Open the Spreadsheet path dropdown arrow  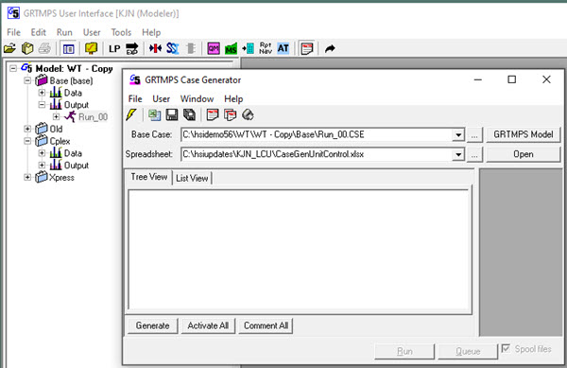458,155
